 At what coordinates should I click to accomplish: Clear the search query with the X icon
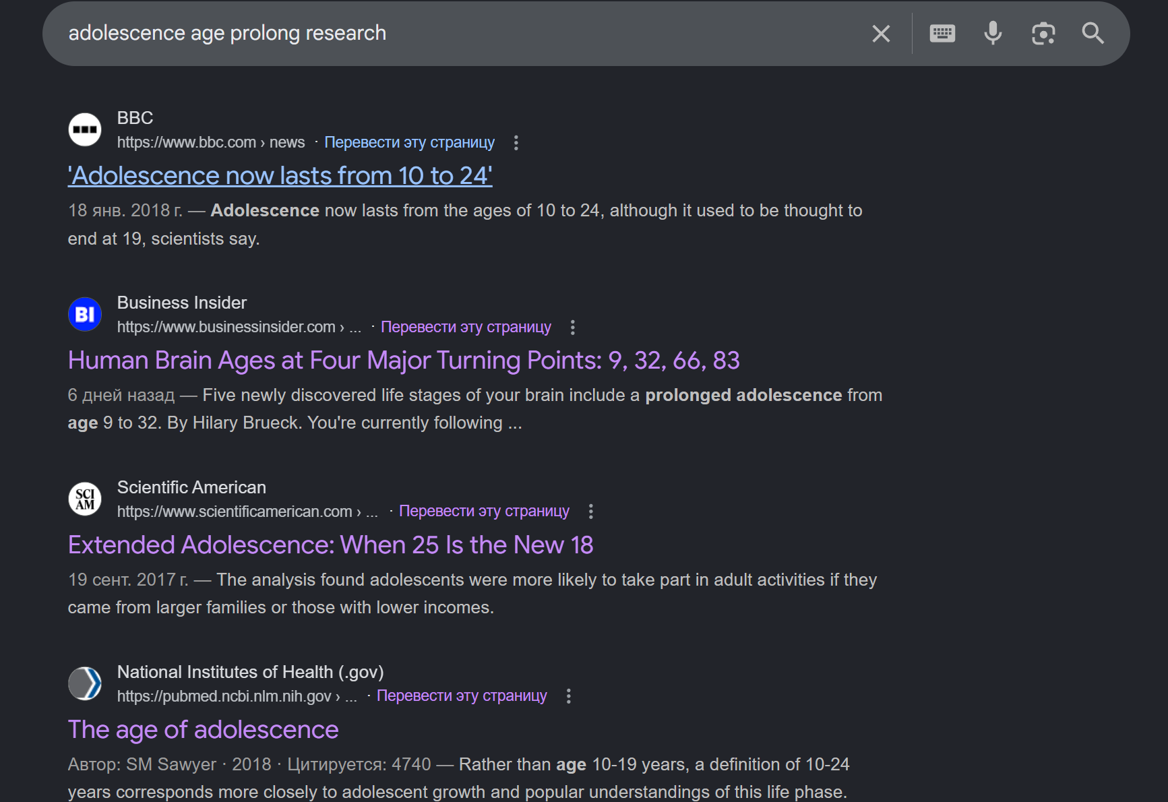tap(881, 34)
